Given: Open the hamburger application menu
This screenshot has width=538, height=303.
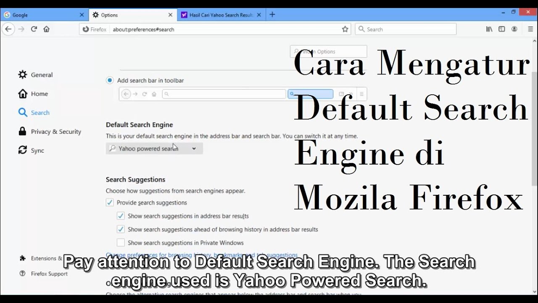Looking at the screenshot, I should 530,29.
